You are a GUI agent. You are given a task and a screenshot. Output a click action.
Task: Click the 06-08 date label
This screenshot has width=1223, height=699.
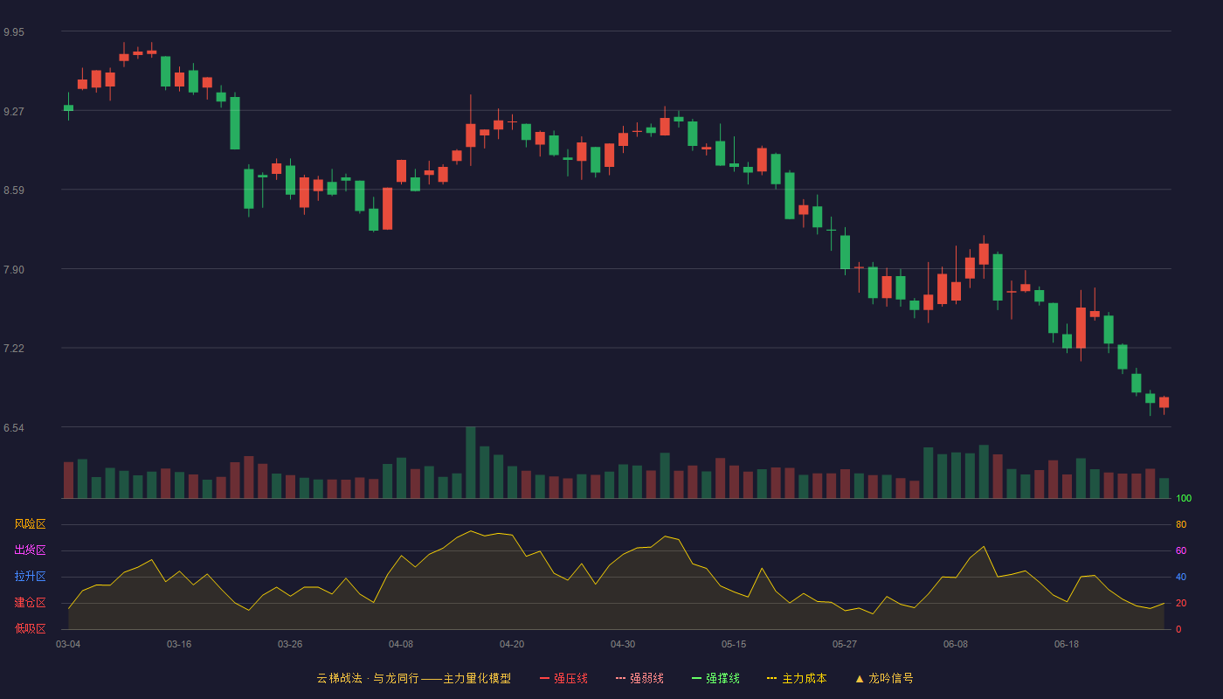[x=956, y=644]
